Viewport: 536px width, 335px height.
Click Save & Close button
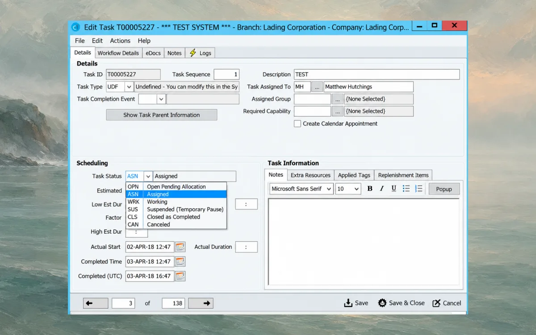click(x=401, y=303)
